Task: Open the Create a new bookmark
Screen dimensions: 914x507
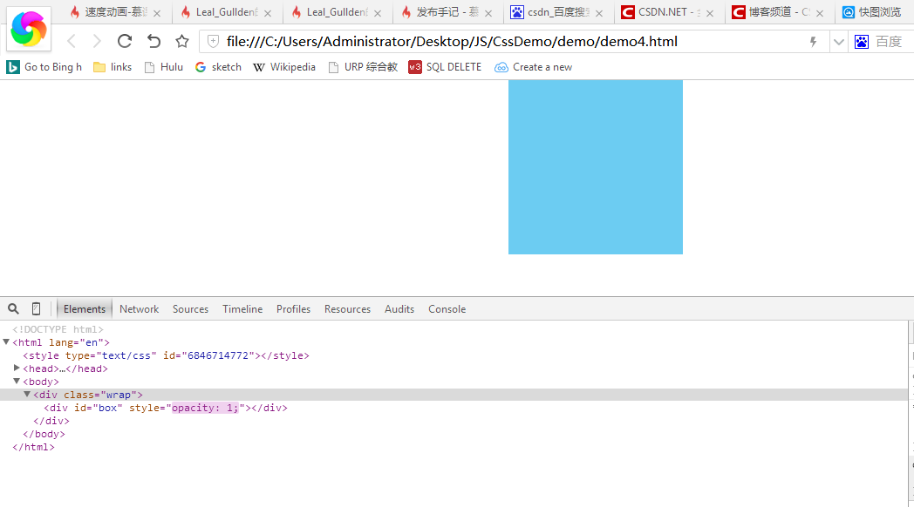Action: [x=534, y=67]
